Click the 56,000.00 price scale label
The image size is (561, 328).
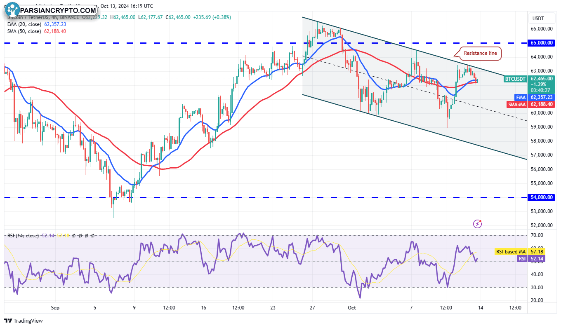[x=542, y=169]
